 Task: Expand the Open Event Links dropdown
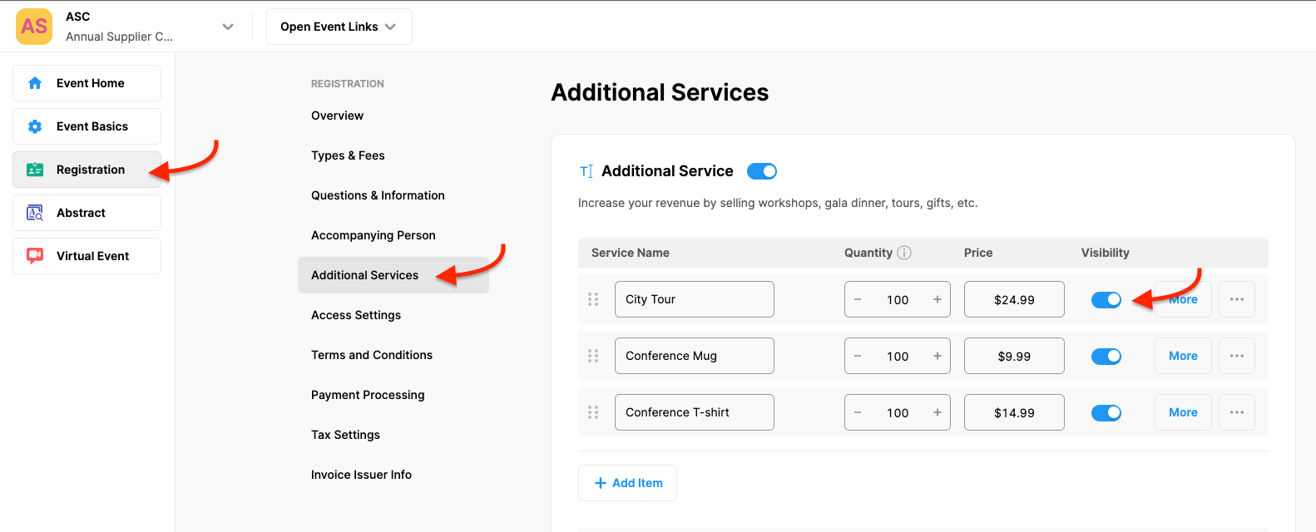point(339,27)
